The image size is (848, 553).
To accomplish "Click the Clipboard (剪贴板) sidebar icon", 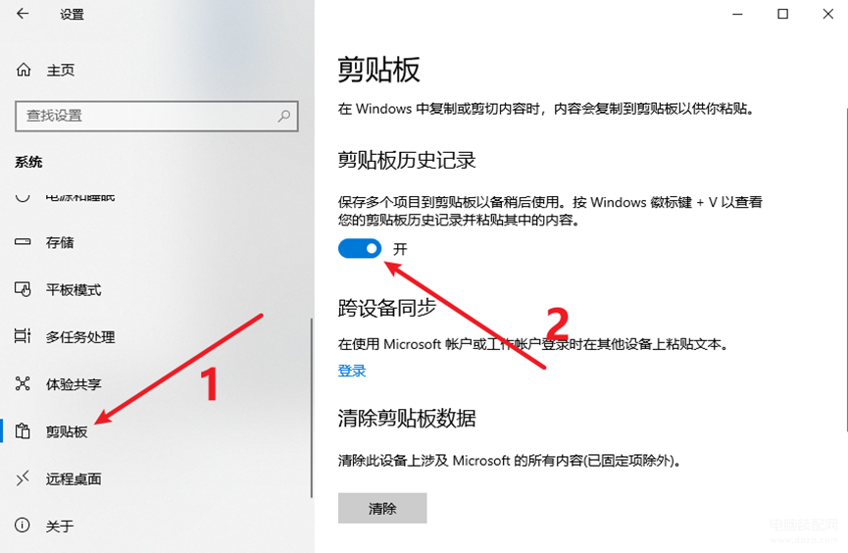I will 23,430.
